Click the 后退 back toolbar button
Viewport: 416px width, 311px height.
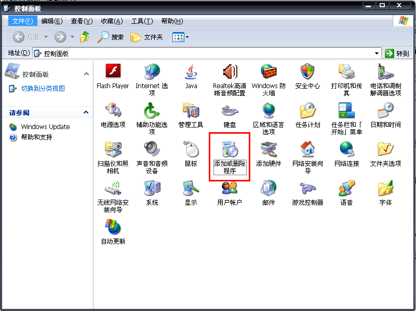click(26, 37)
